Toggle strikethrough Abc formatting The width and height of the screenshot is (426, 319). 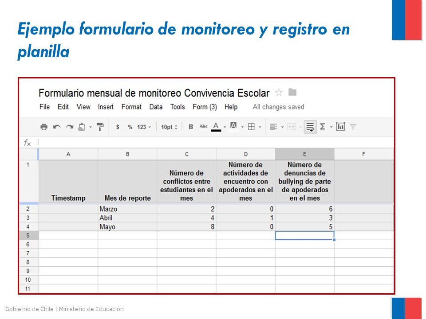pyautogui.click(x=203, y=126)
